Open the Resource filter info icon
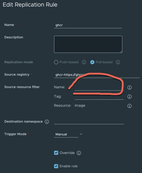Image resolution: width=142 pixels, height=173 pixels. coord(129,106)
